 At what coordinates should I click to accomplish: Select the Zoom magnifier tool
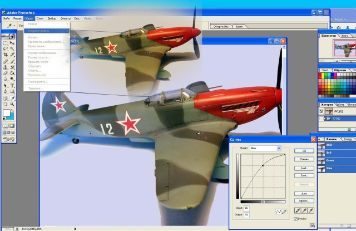click(12, 104)
